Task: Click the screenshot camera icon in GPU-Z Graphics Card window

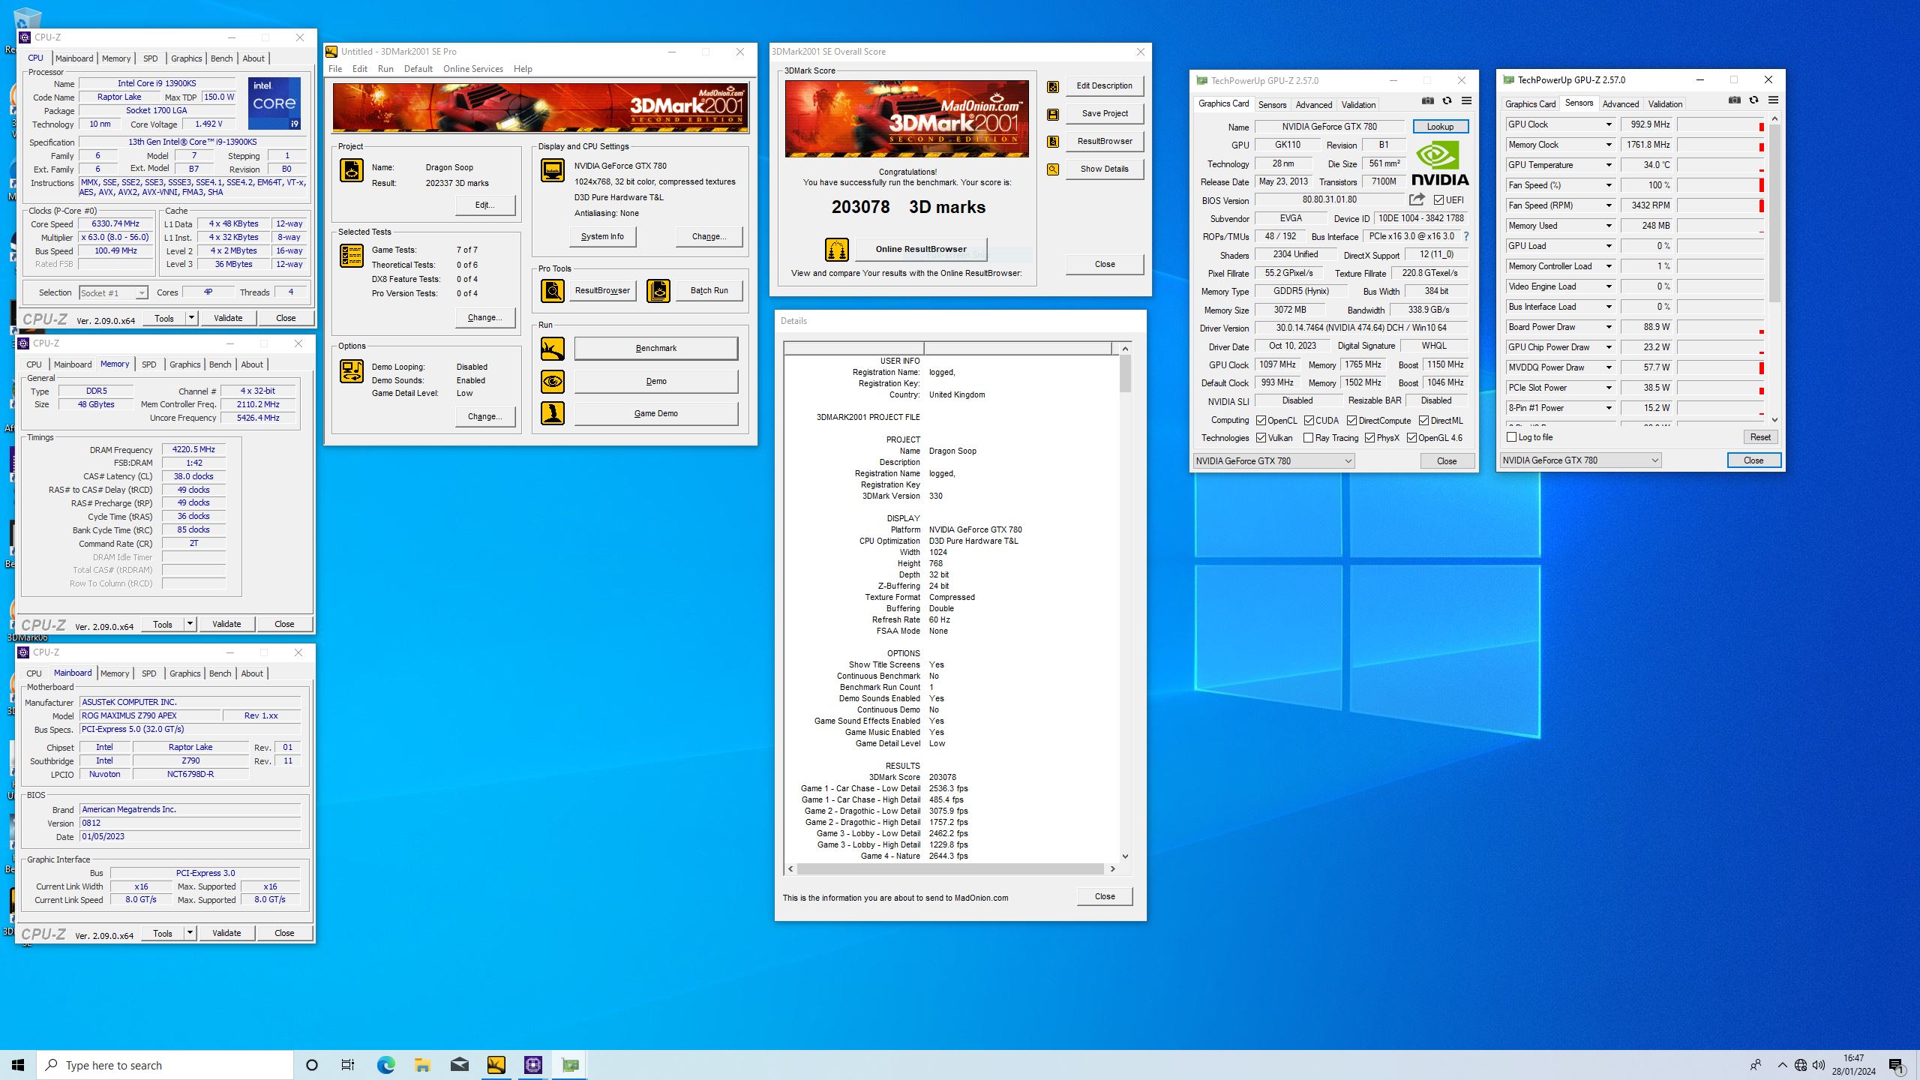Action: tap(1428, 100)
